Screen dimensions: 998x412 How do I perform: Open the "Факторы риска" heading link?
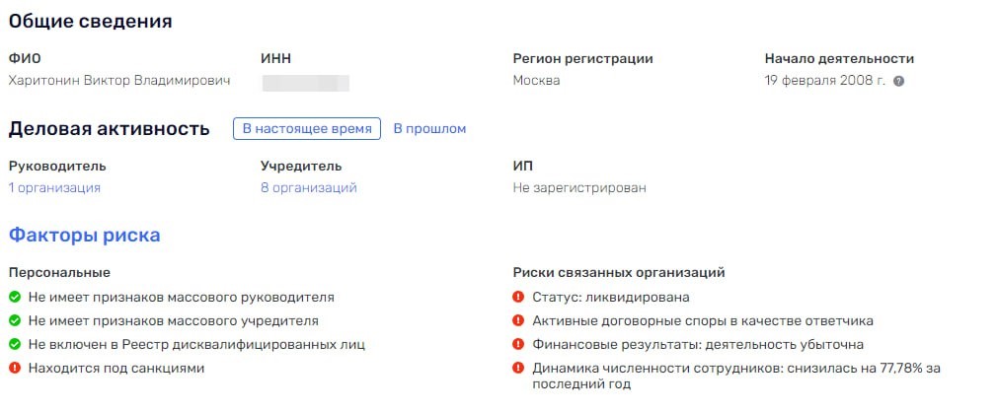(84, 236)
